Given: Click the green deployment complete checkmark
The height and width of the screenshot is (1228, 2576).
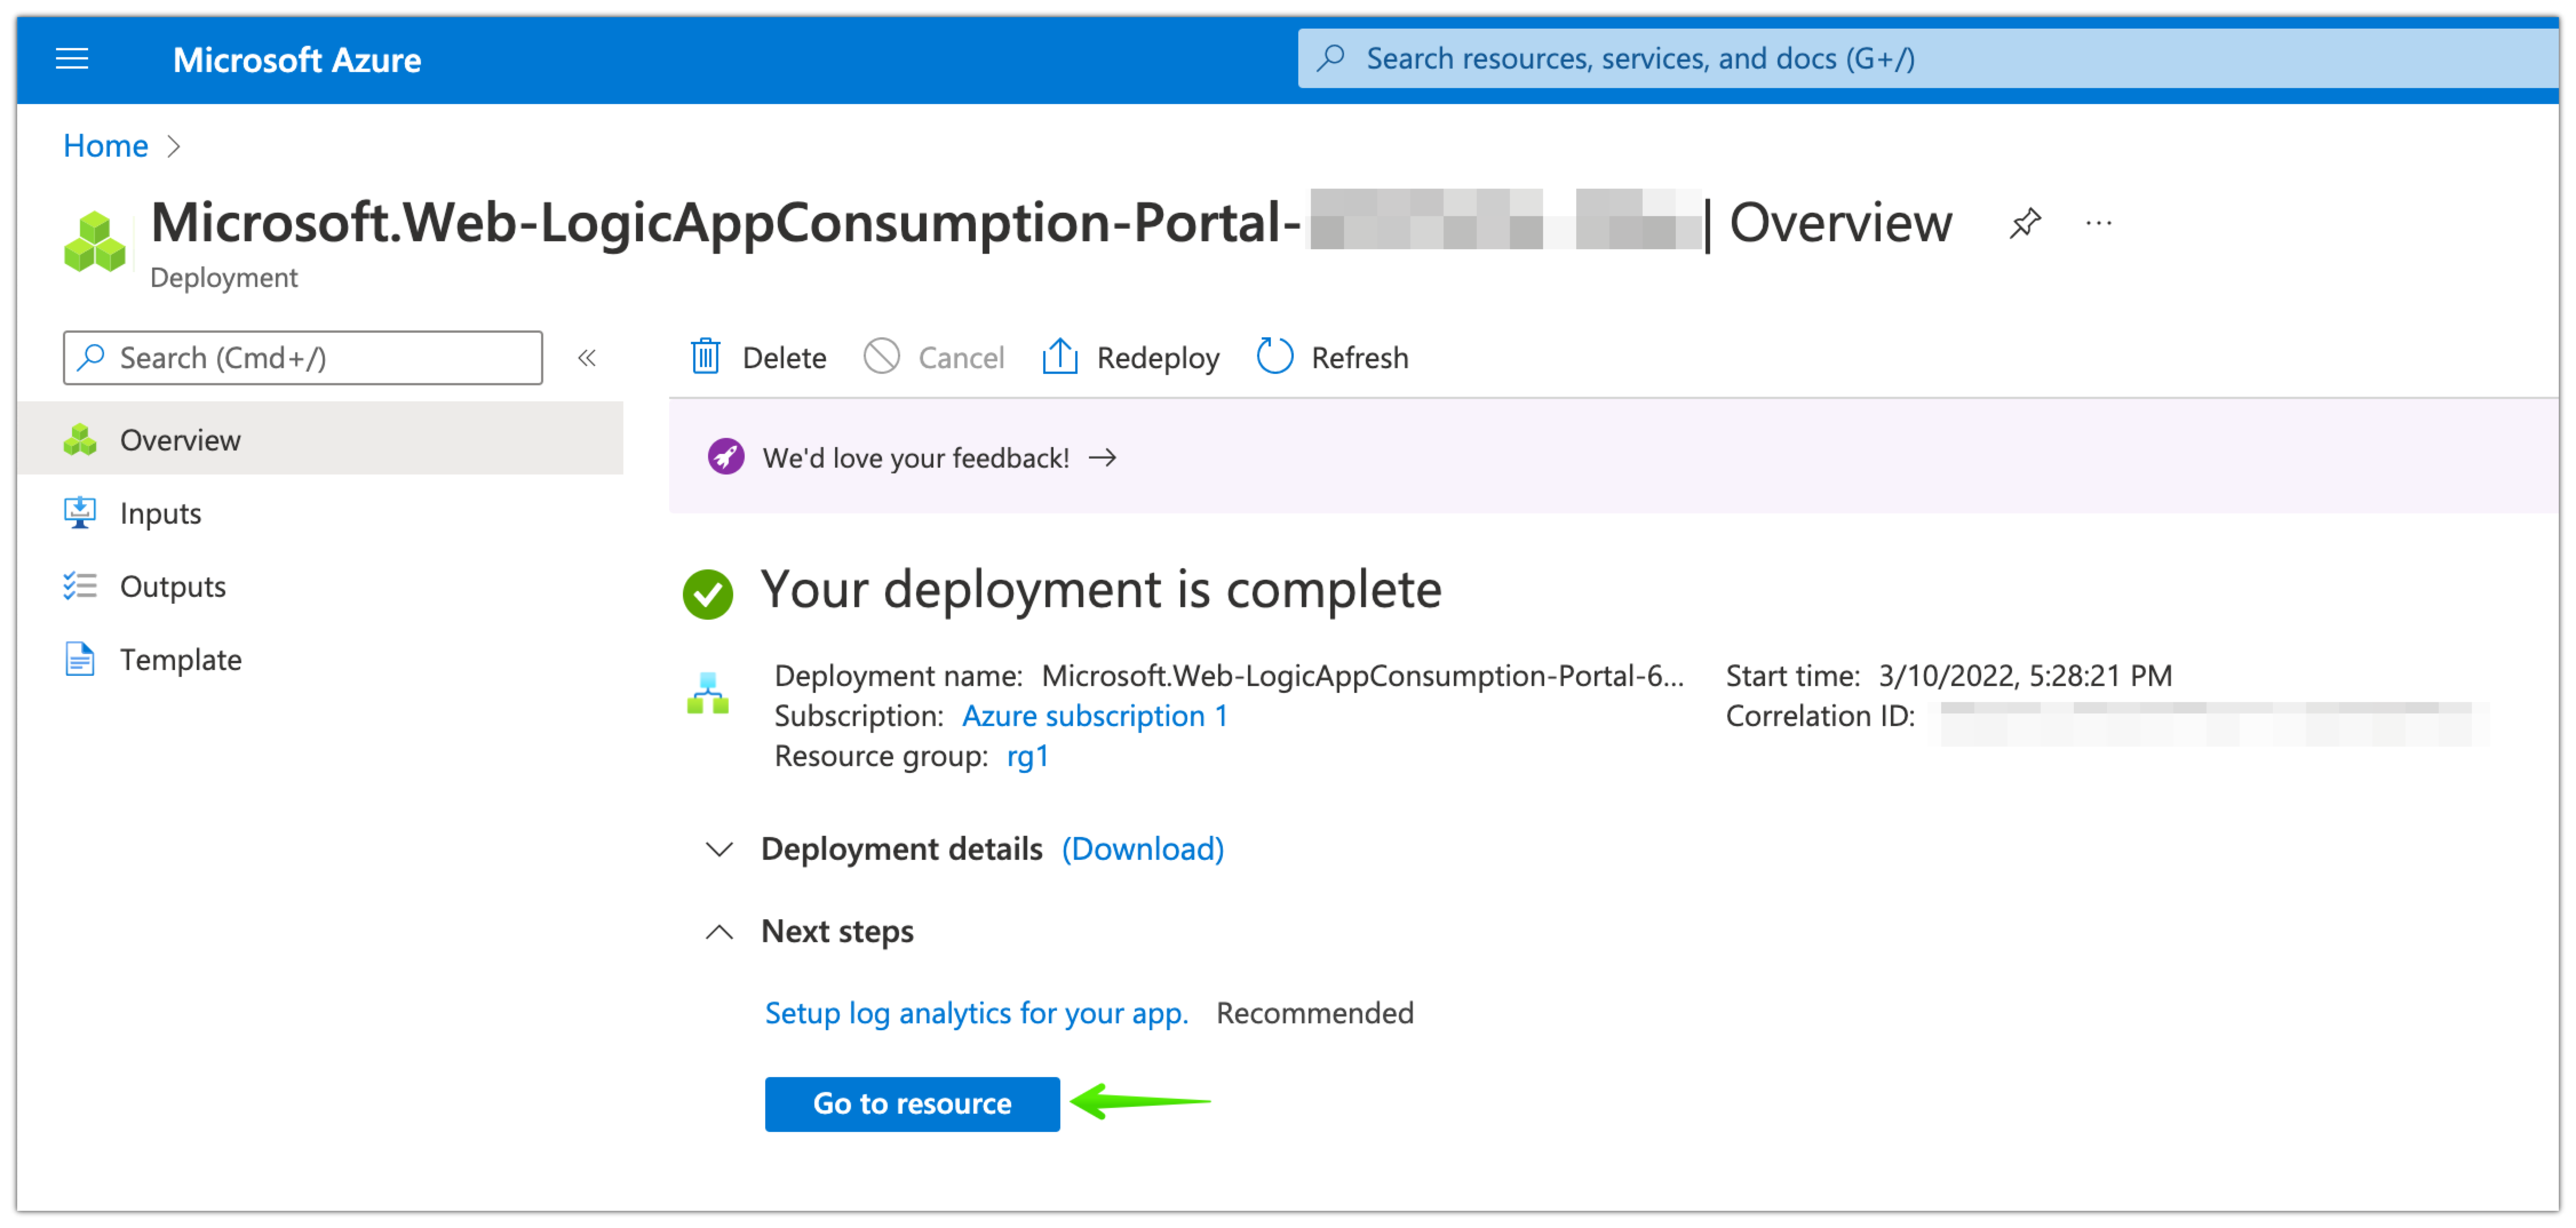Looking at the screenshot, I should pyautogui.click(x=708, y=595).
